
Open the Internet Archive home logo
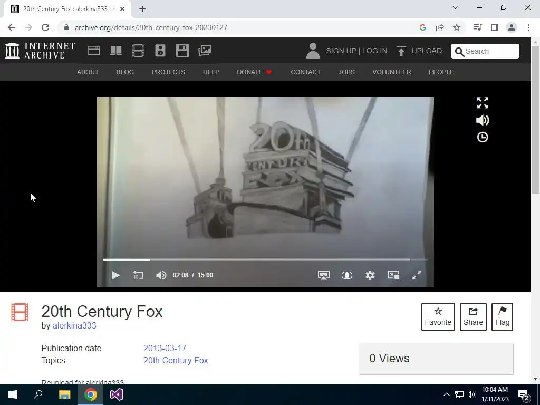40,51
